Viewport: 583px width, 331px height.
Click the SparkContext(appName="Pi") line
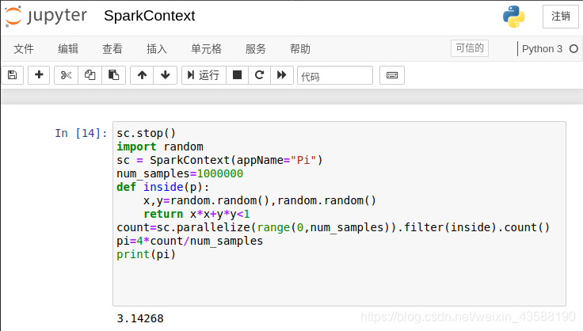pos(219,160)
